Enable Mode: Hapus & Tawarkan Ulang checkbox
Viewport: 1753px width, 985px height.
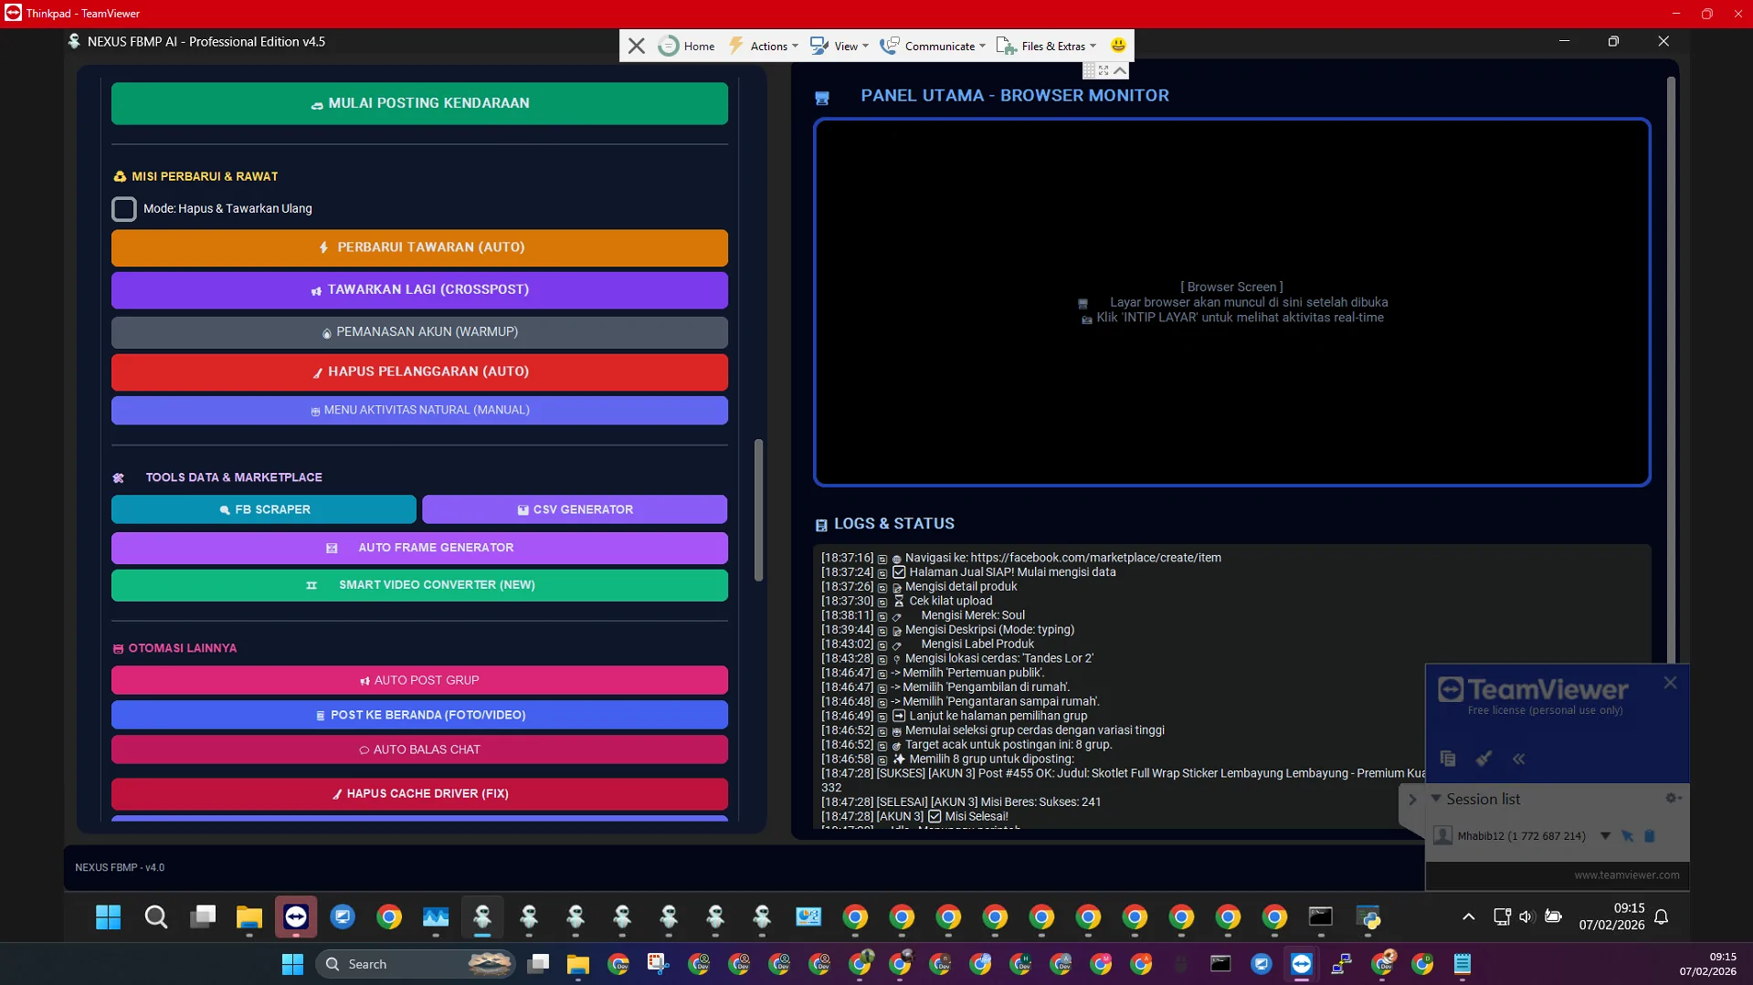click(124, 209)
